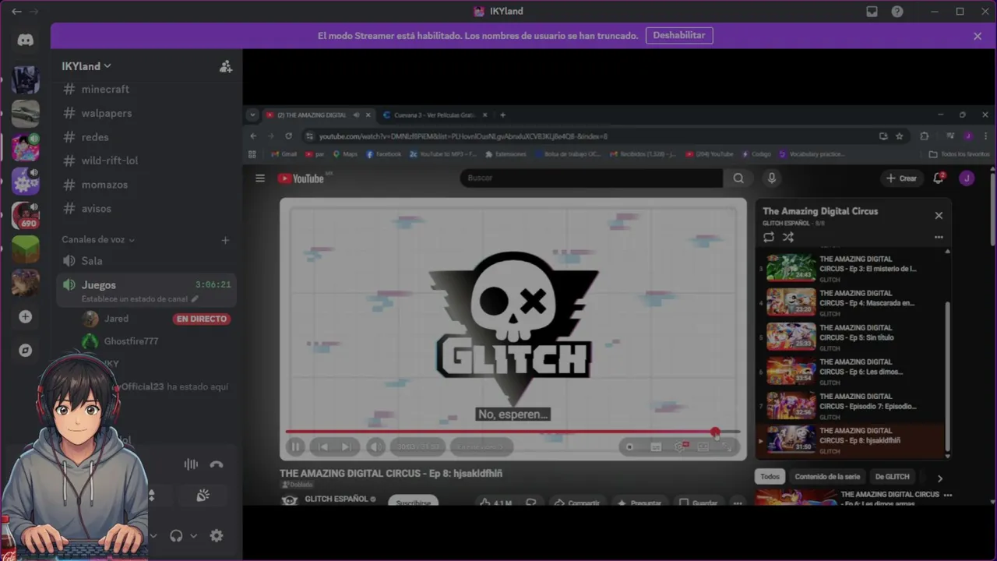Open the Chrome extensions puzzle icon
The width and height of the screenshot is (997, 561).
click(x=925, y=136)
